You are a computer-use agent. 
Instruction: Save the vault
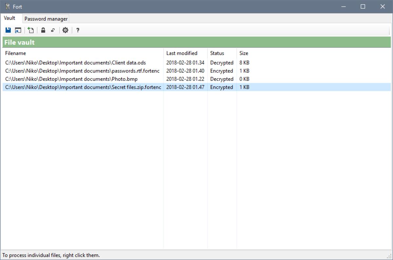(8, 30)
